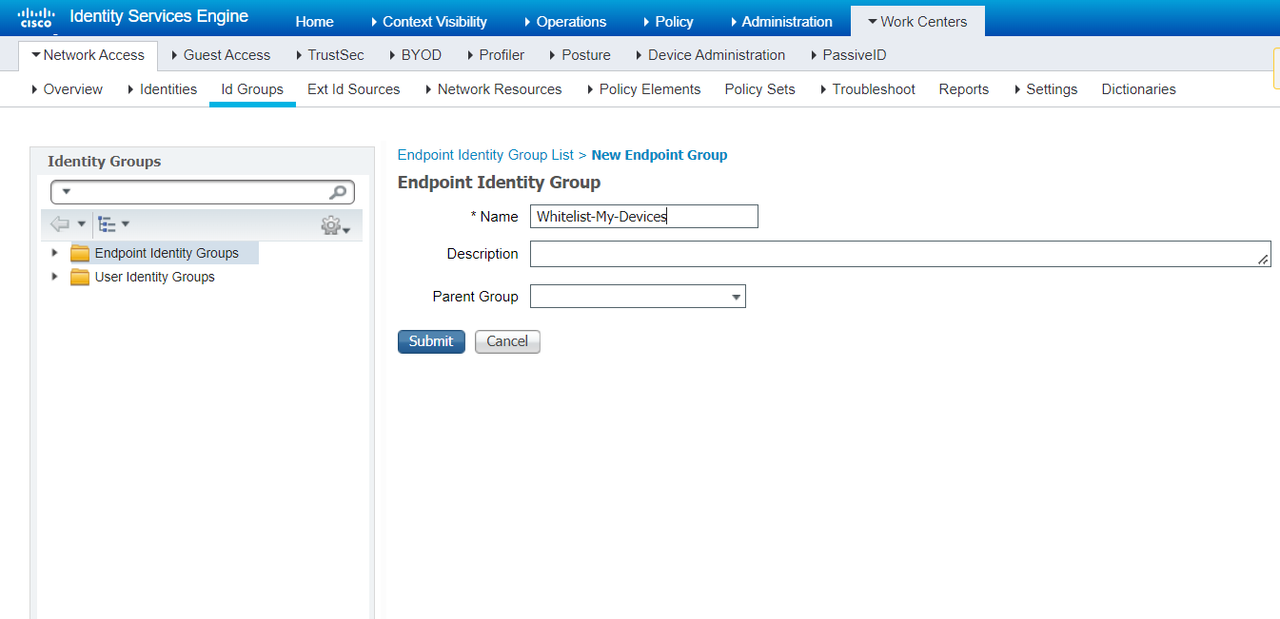The height and width of the screenshot is (619, 1280).
Task: Open the gear settings menu in Identity Groups
Action: (332, 224)
